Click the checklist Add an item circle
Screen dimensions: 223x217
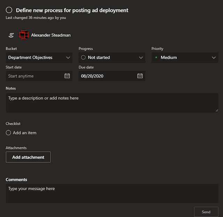(x=8, y=133)
